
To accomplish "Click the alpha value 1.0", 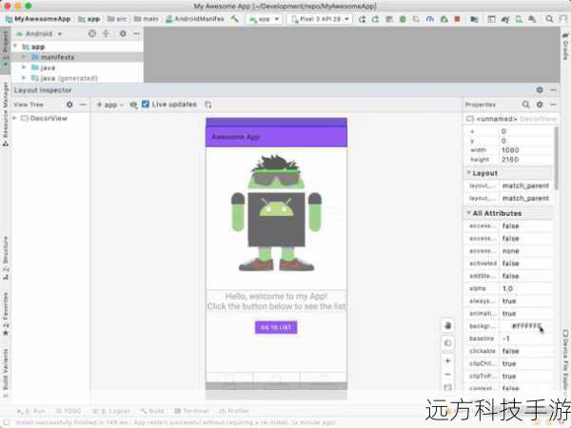I will pos(507,288).
